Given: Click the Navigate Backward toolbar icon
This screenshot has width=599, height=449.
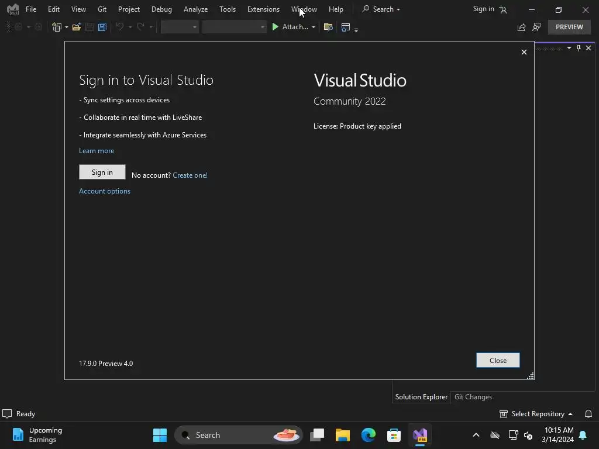Looking at the screenshot, I should click(18, 27).
